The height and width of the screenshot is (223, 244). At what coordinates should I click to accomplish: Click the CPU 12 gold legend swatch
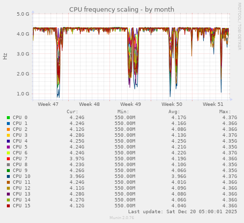tap(8, 188)
